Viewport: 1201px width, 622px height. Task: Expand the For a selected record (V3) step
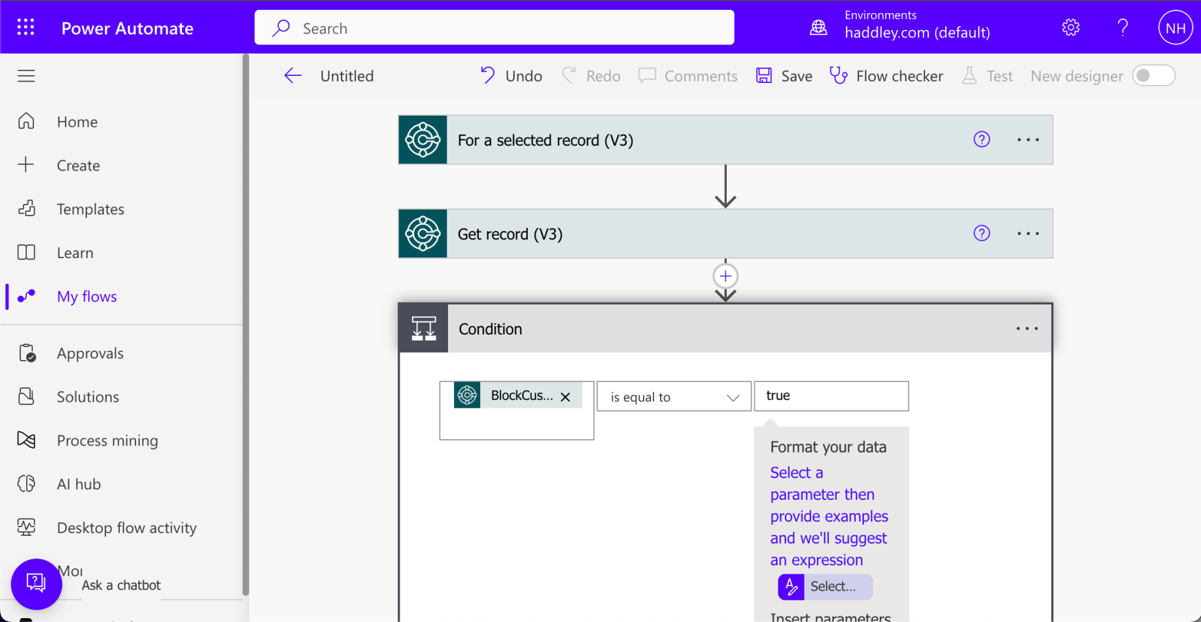point(725,140)
